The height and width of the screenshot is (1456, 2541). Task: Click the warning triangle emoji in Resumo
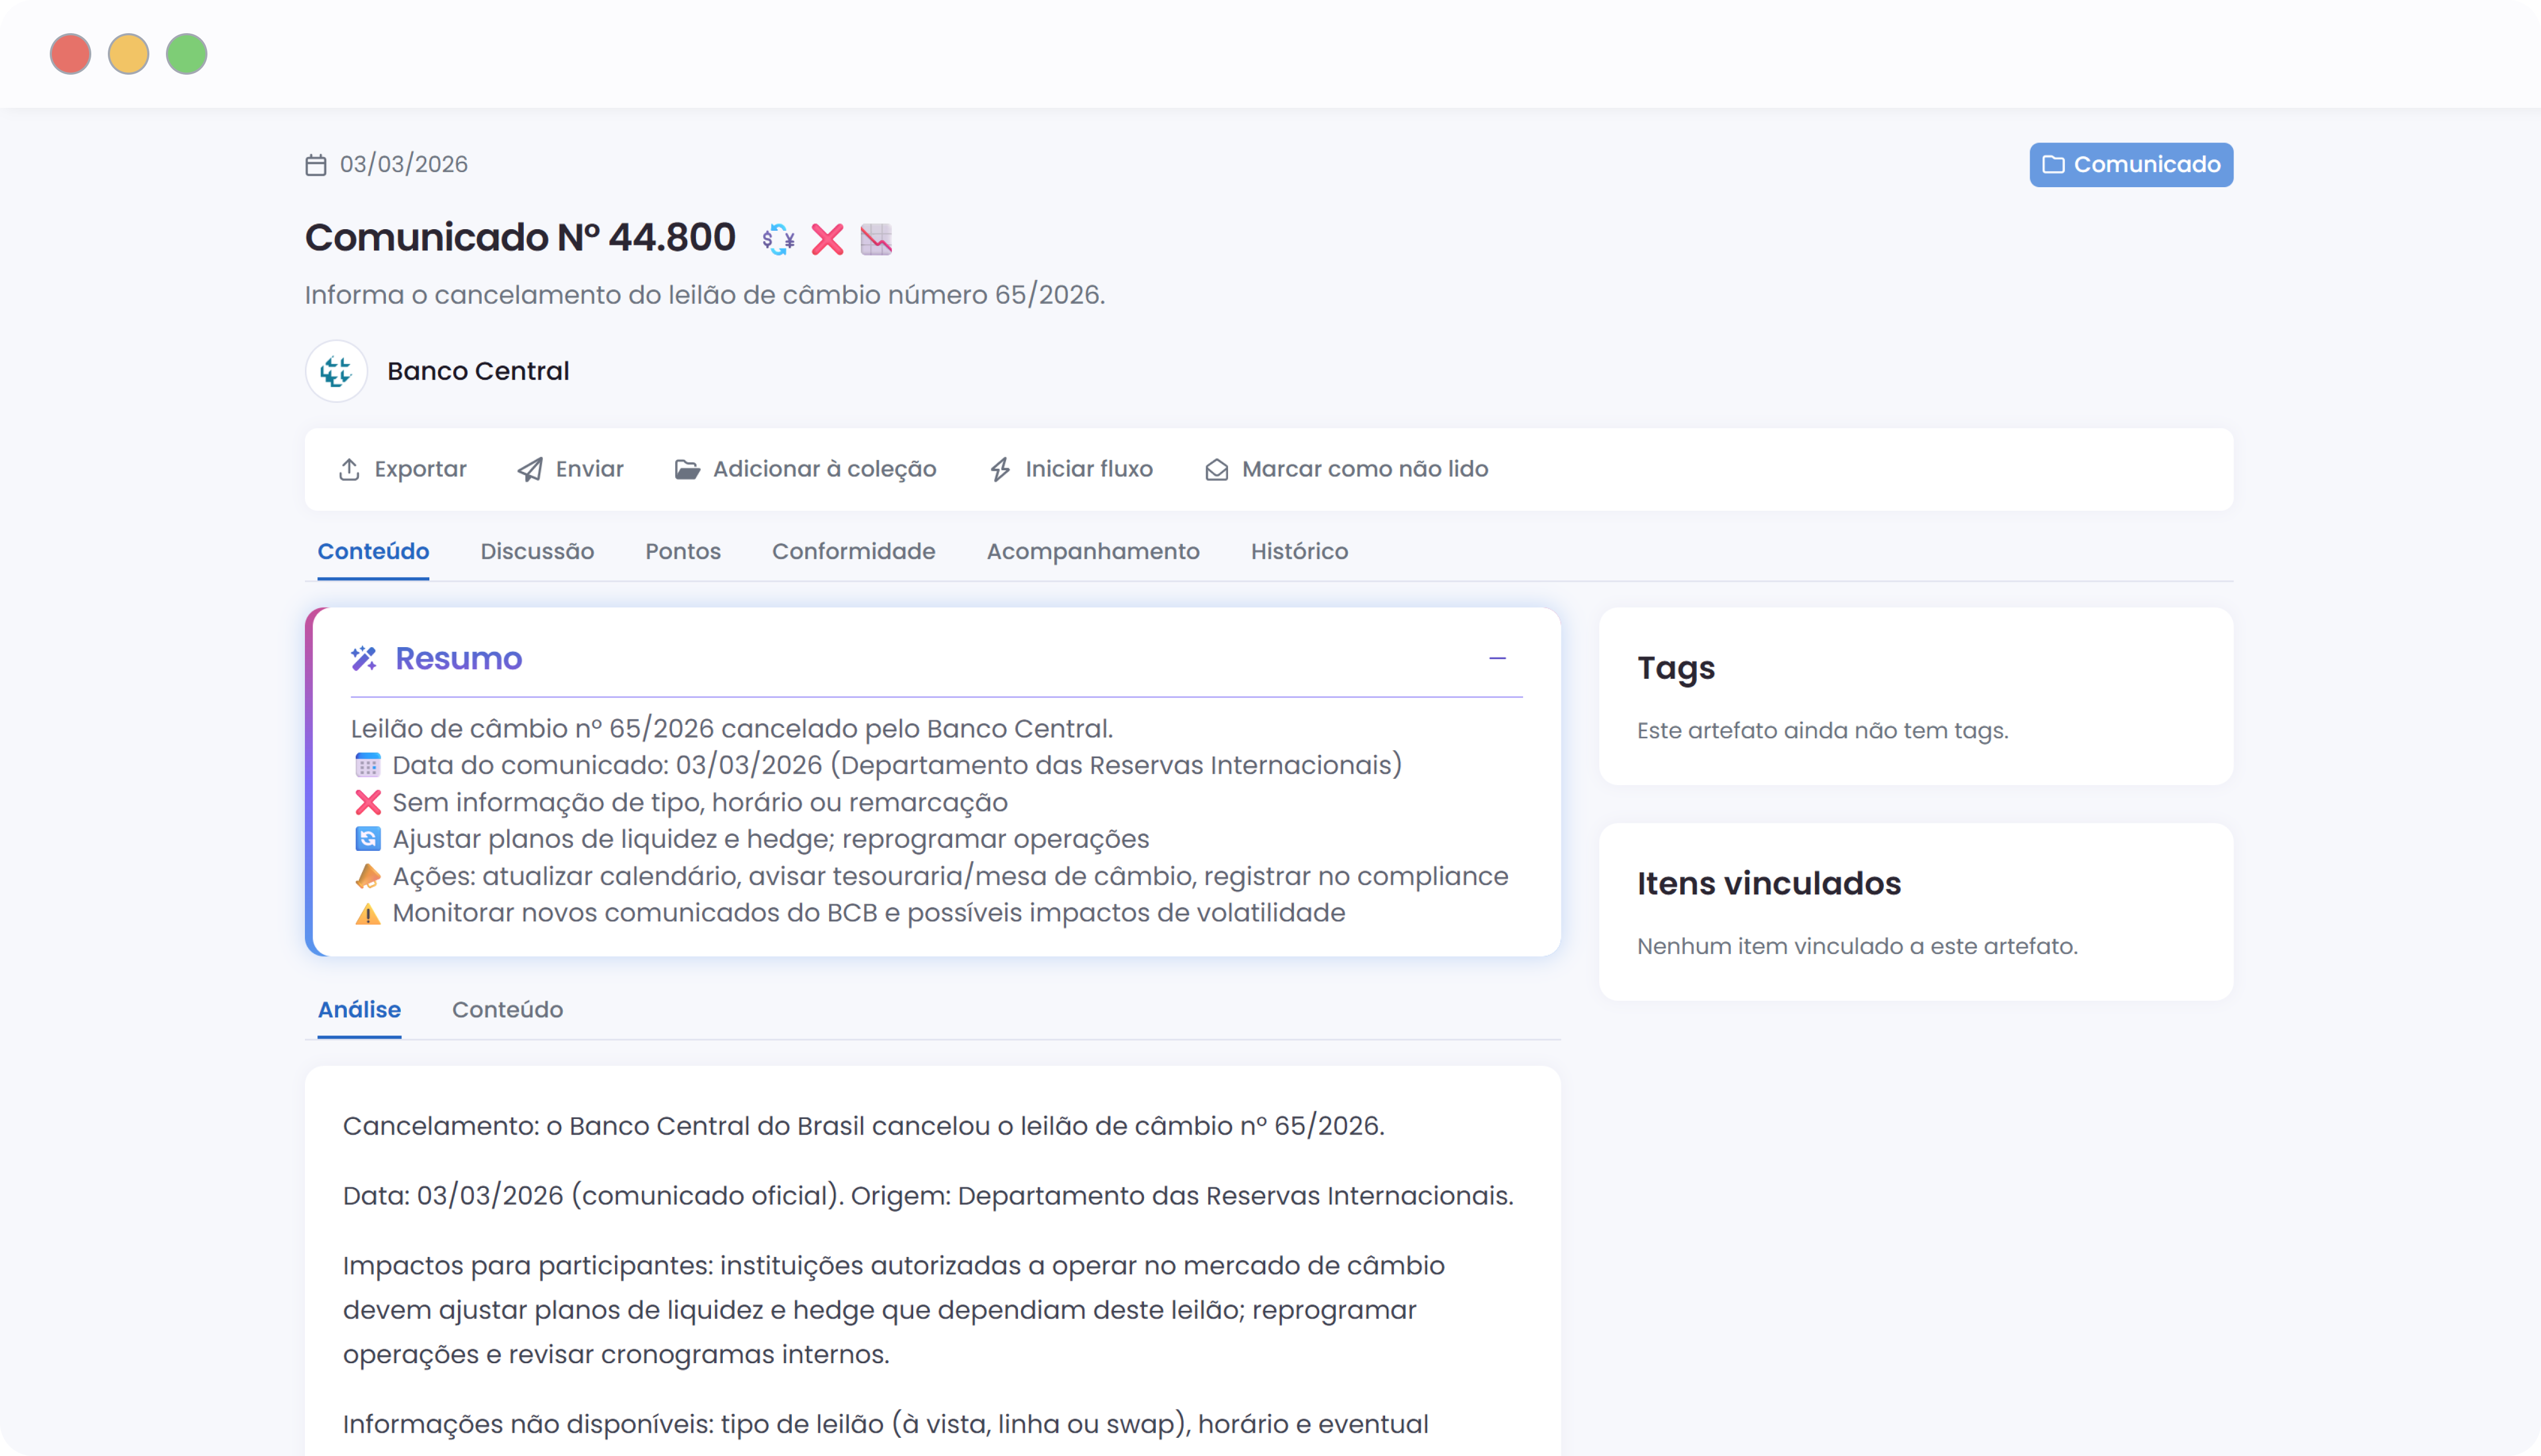point(368,913)
